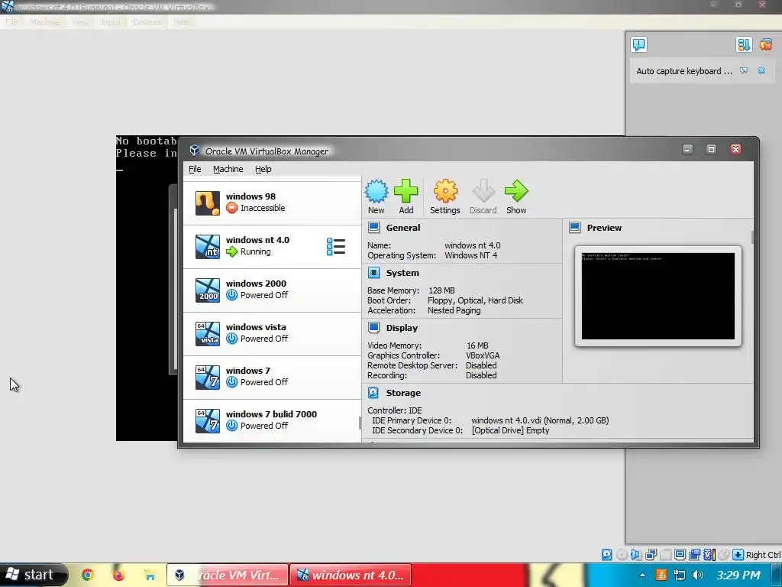Open Firefox from the taskbar
The image size is (782, 587).
pos(118,575)
